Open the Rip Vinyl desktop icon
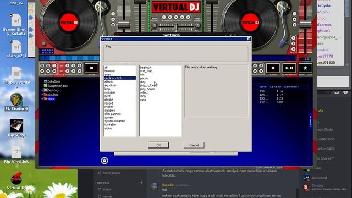Image resolution: width=352 pixels, height=198 pixels. [x=16, y=128]
